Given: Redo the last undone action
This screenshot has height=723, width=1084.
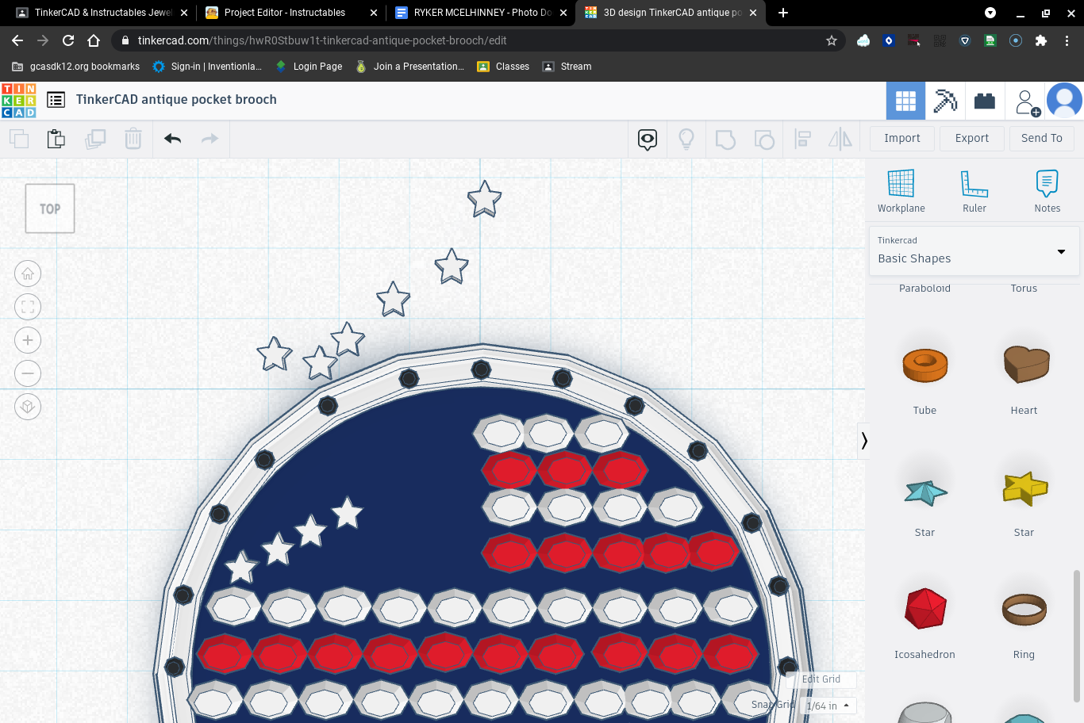Looking at the screenshot, I should pos(209,139).
